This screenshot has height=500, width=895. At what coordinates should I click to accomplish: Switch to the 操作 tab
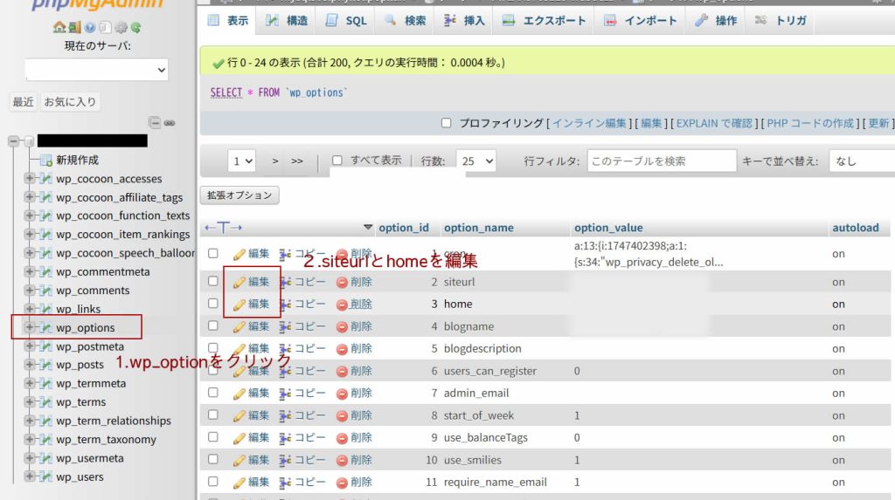716,21
